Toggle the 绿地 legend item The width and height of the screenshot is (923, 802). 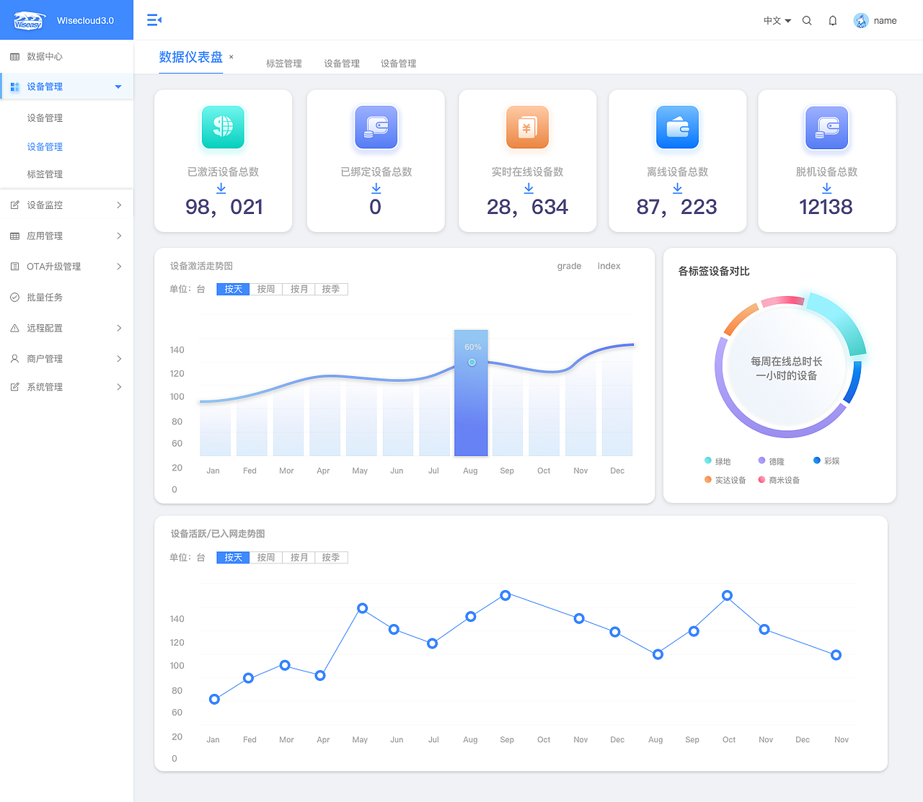(x=717, y=461)
